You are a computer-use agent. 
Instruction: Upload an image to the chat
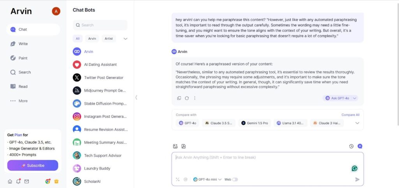pyautogui.click(x=175, y=146)
